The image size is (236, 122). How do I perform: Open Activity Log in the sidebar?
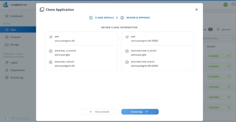click(17, 78)
